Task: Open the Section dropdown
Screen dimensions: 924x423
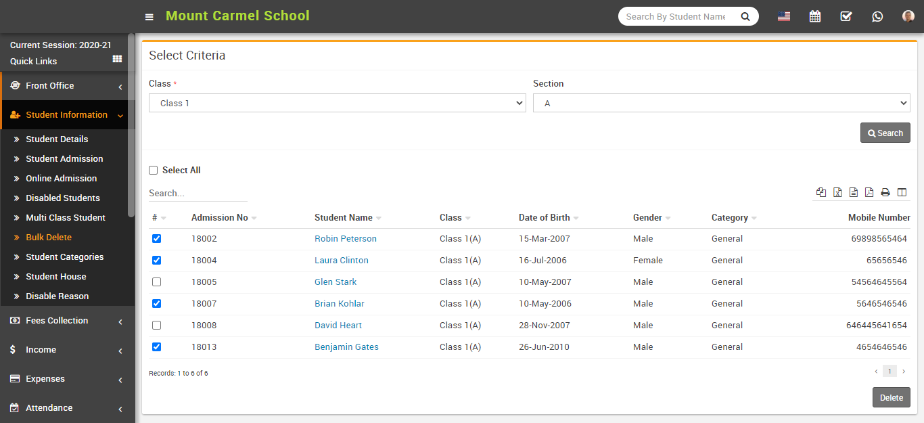Action: pyautogui.click(x=721, y=102)
